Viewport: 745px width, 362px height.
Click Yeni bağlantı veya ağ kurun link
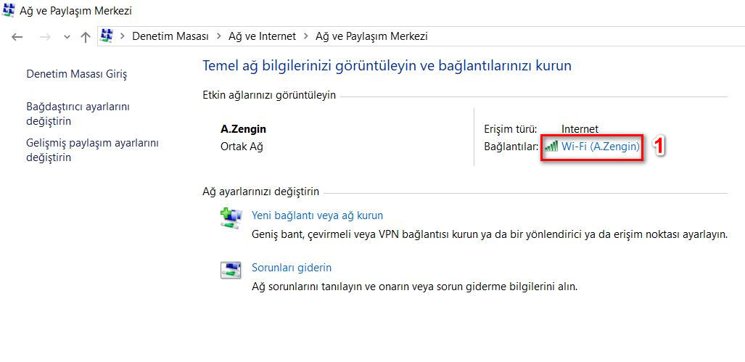[317, 215]
